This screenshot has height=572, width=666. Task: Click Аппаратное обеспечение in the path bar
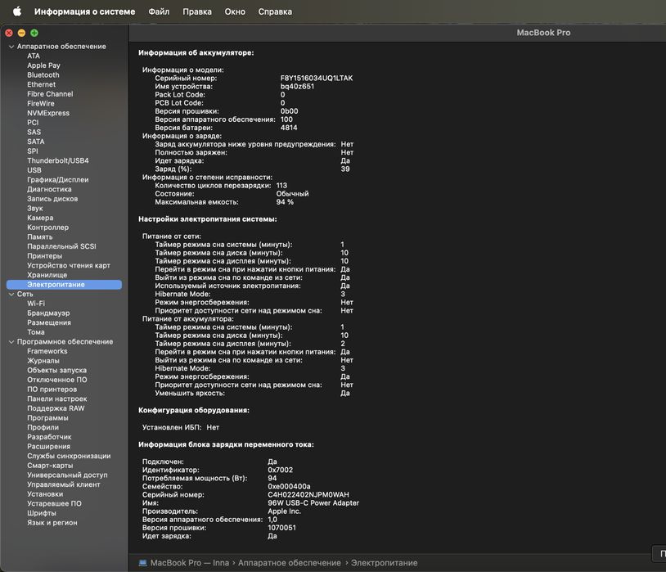(290, 563)
